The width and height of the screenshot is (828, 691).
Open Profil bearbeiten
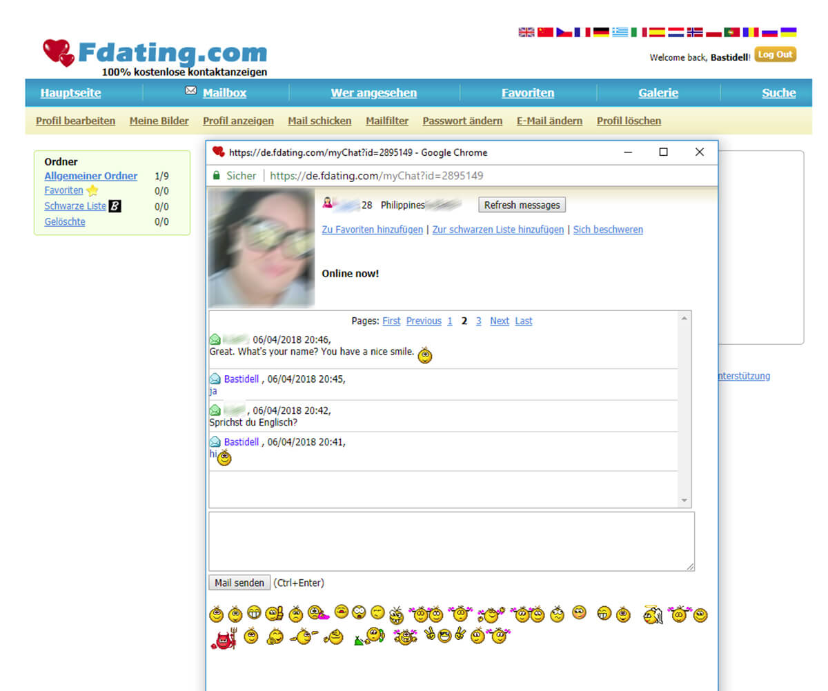pyautogui.click(x=76, y=121)
